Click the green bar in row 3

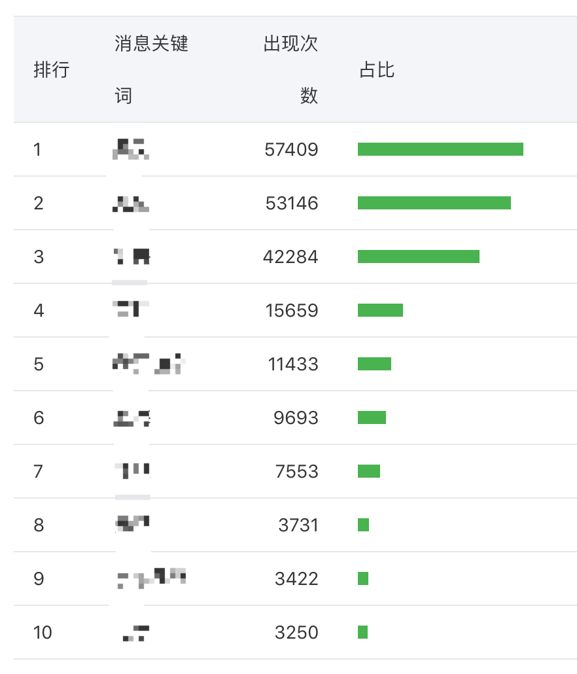click(418, 257)
